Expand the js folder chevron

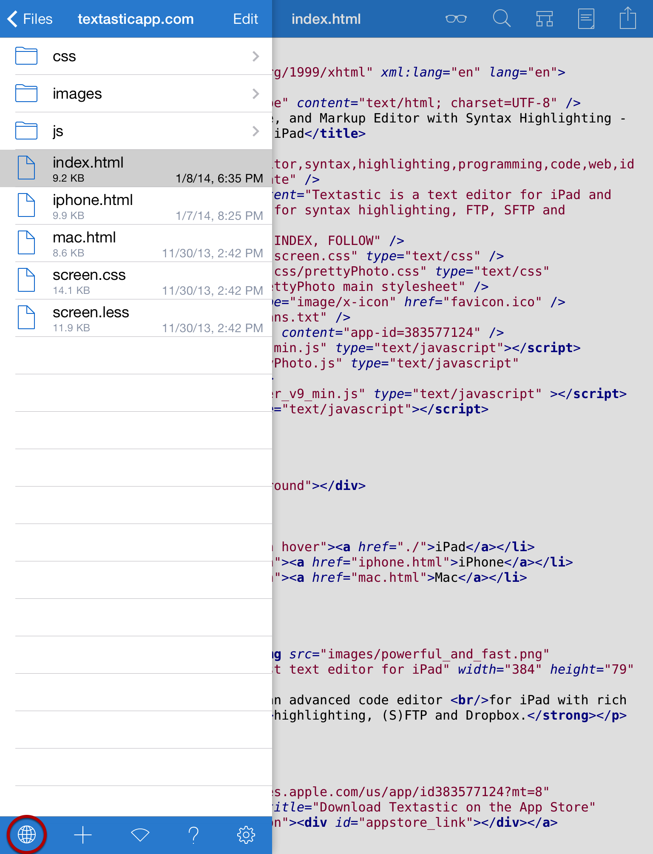[x=256, y=131]
